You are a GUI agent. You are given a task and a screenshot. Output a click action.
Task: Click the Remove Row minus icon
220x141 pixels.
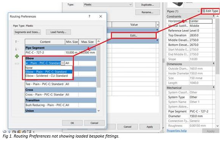tap(17, 64)
